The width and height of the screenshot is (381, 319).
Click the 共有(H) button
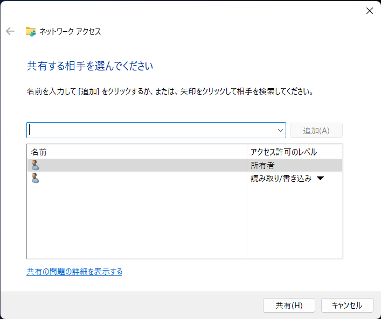(x=289, y=305)
